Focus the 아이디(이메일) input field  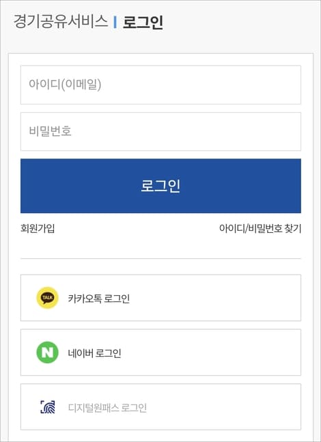[x=160, y=85]
